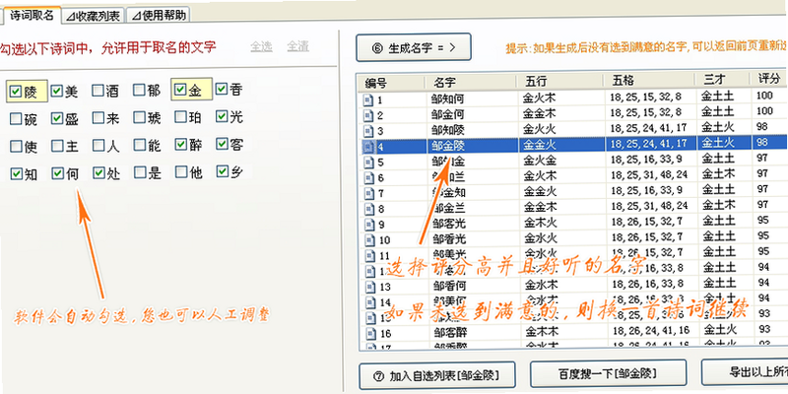
Task: Click the document icon in row 2
Action: click(x=368, y=115)
